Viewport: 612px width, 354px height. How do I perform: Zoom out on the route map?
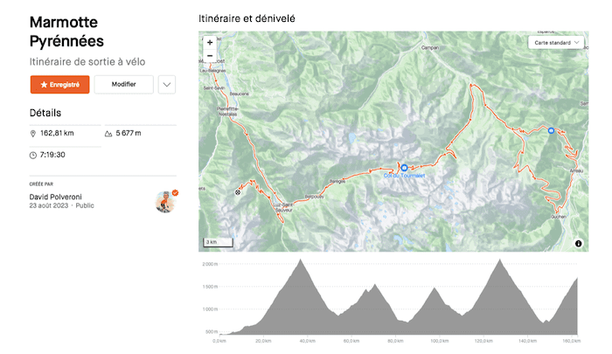(210, 56)
